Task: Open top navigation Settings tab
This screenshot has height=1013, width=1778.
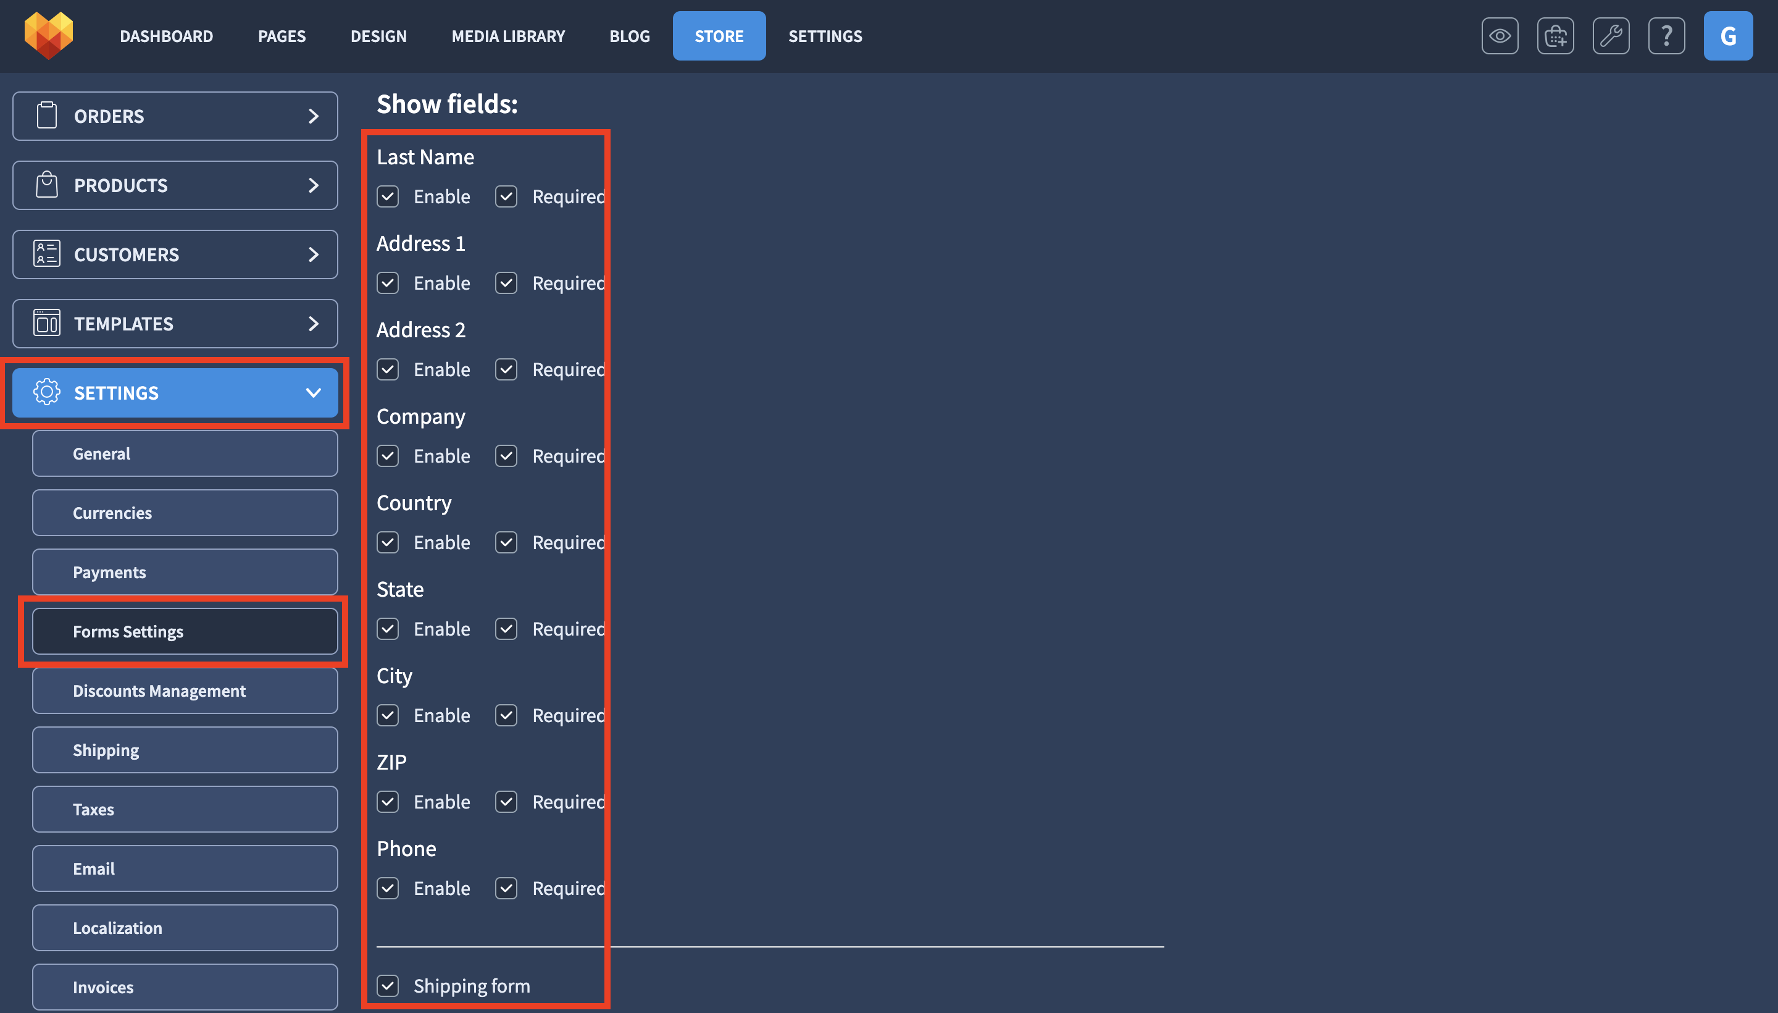Action: 825,36
